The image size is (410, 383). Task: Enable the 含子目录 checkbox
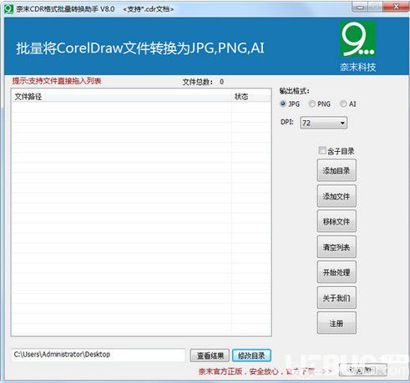pyautogui.click(x=322, y=151)
